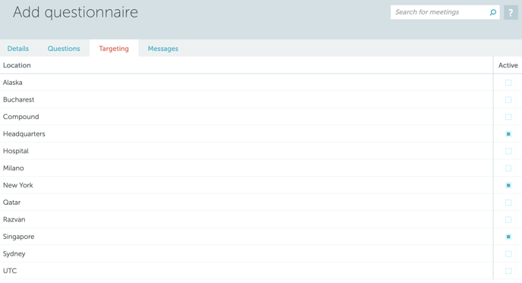Click the Milano location name
The image size is (522, 283).
(14, 168)
